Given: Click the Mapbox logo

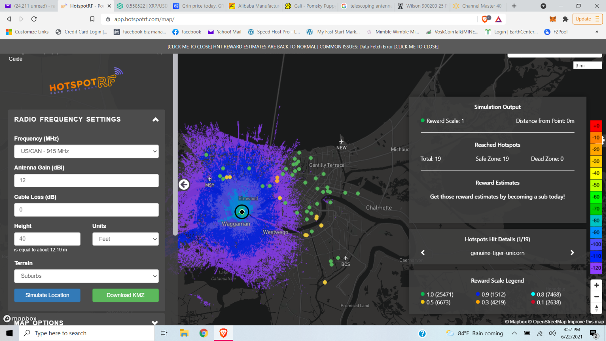Looking at the screenshot, I should pos(20,319).
